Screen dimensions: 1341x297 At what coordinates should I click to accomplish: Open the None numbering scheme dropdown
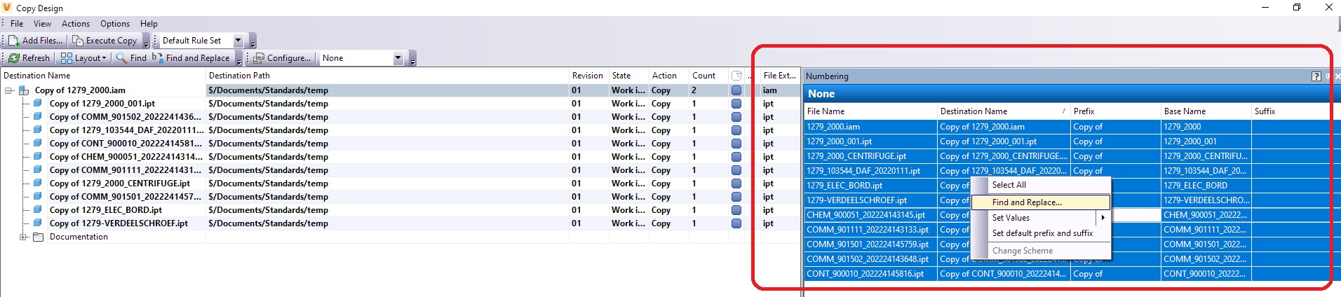tap(398, 58)
